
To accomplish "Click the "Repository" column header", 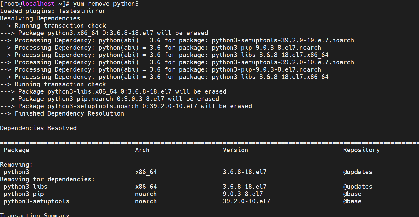I will point(361,150).
